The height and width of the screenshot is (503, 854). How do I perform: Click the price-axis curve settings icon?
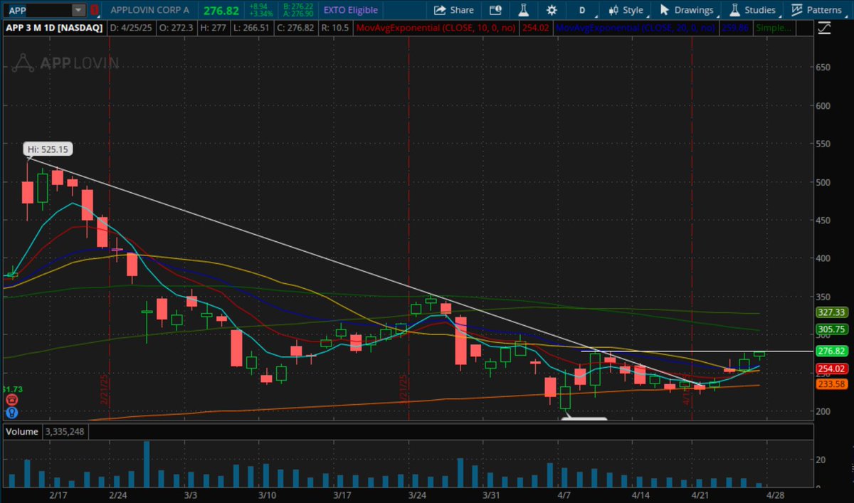[x=824, y=28]
